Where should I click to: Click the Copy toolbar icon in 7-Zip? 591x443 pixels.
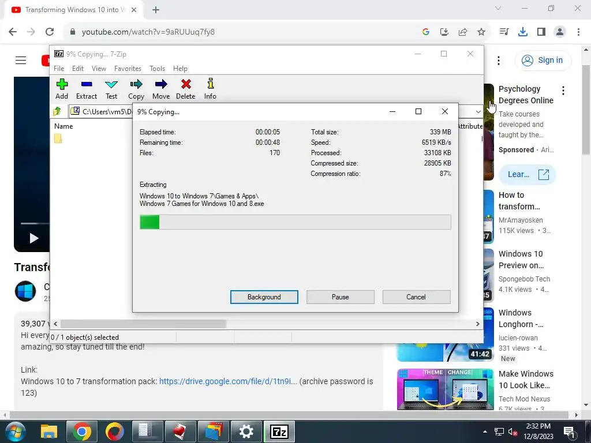(136, 89)
